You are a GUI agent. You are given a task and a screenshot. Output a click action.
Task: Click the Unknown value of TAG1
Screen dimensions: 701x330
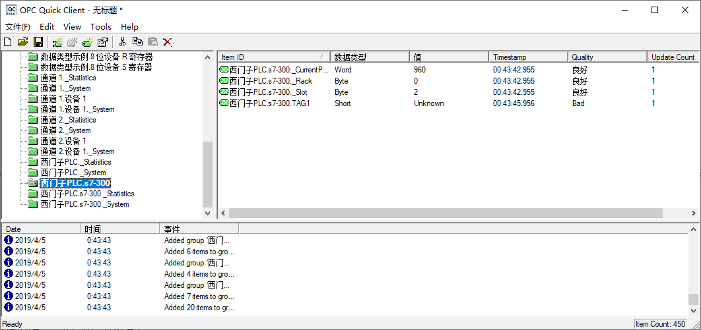coord(429,103)
